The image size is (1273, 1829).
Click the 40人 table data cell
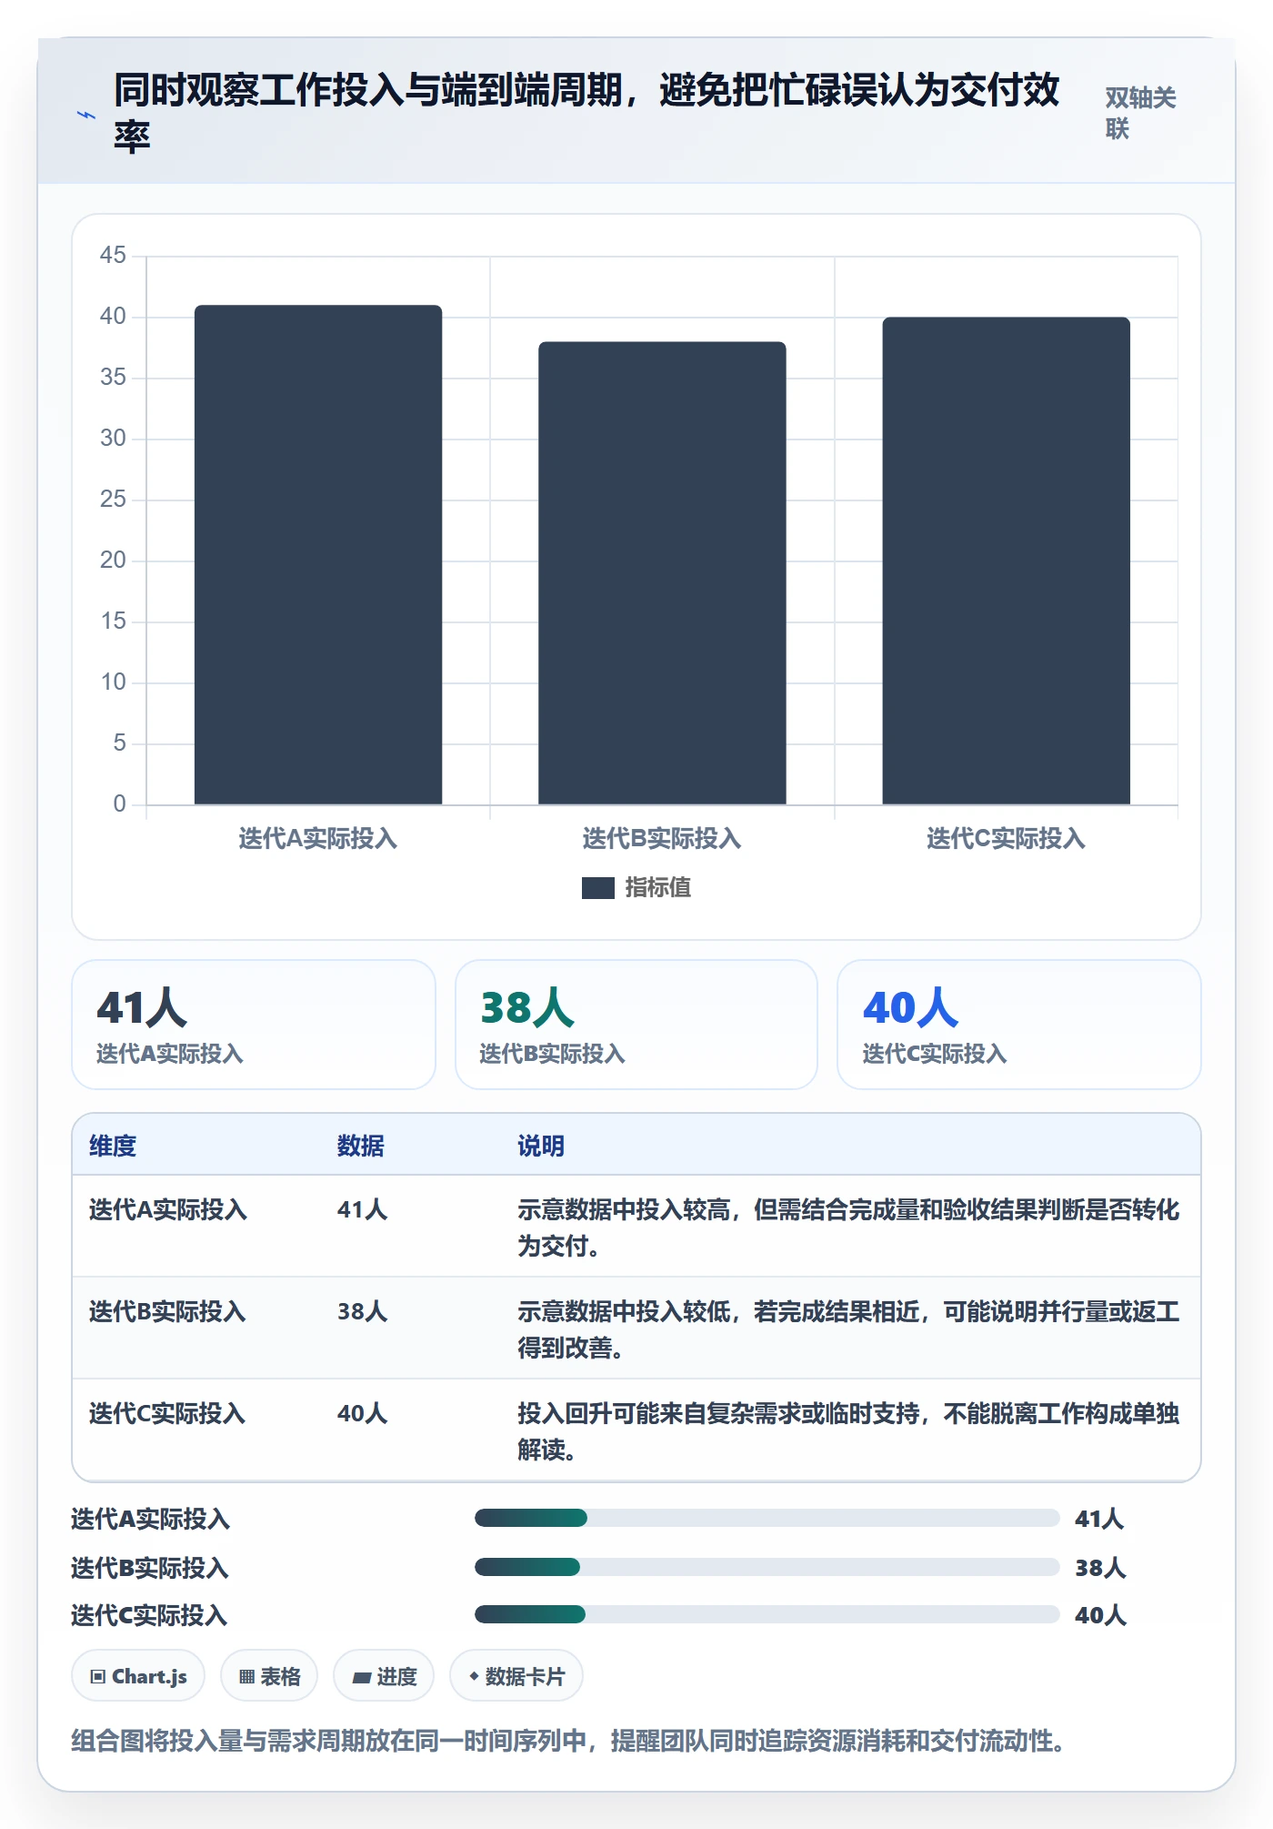coord(363,1413)
